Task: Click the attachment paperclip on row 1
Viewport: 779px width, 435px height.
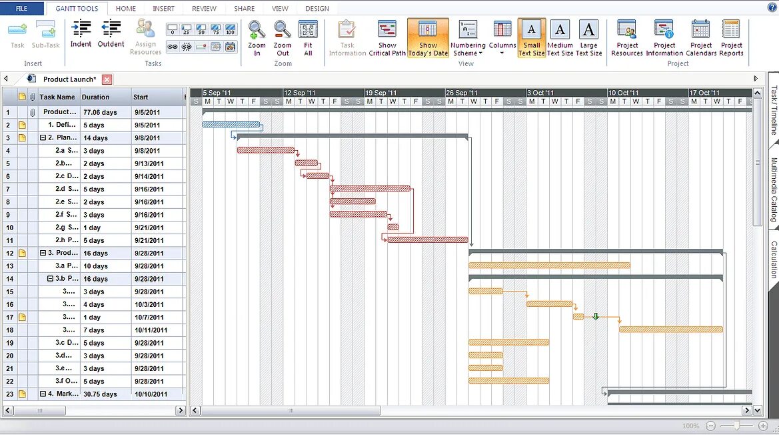Action: click(32, 112)
